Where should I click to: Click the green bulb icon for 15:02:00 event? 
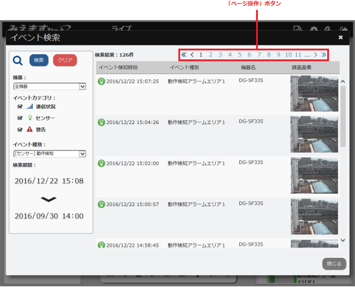tap(101, 163)
